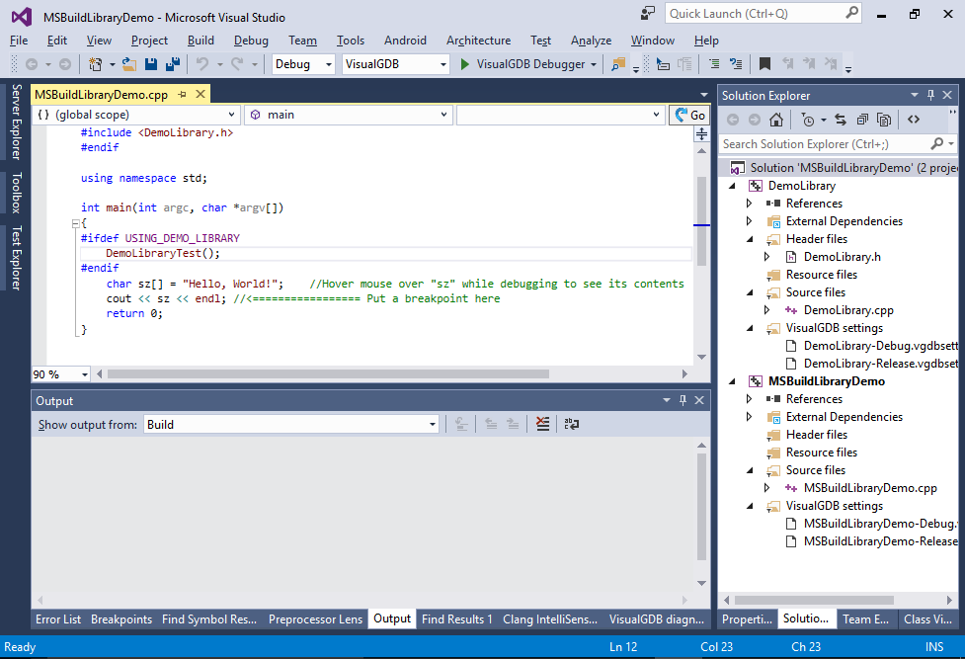Switch to the Class View tab
The width and height of the screenshot is (965, 659).
pos(927,618)
